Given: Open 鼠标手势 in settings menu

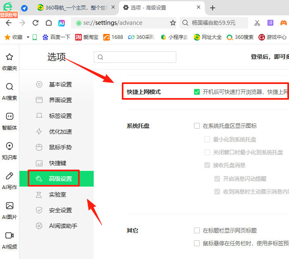Looking at the screenshot, I should [57, 147].
